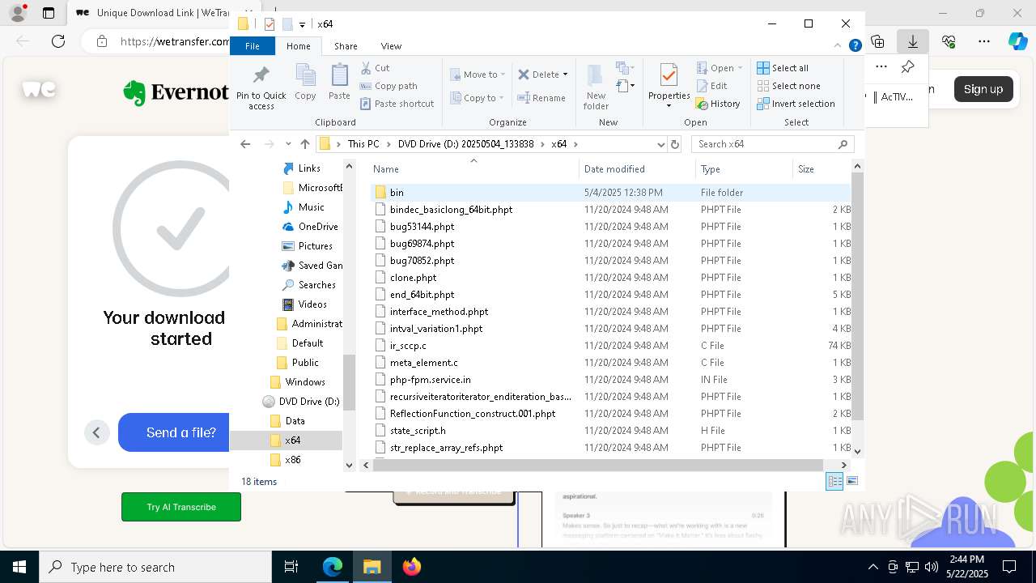Screen dimensions: 1036x583
Task: Open file History from ribbon
Action: tap(718, 104)
